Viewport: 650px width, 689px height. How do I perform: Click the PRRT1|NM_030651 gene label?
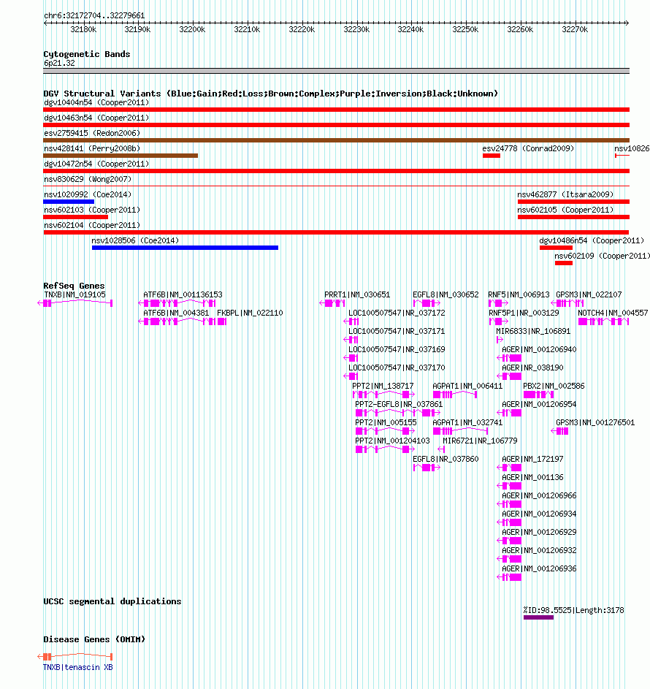coord(357,295)
